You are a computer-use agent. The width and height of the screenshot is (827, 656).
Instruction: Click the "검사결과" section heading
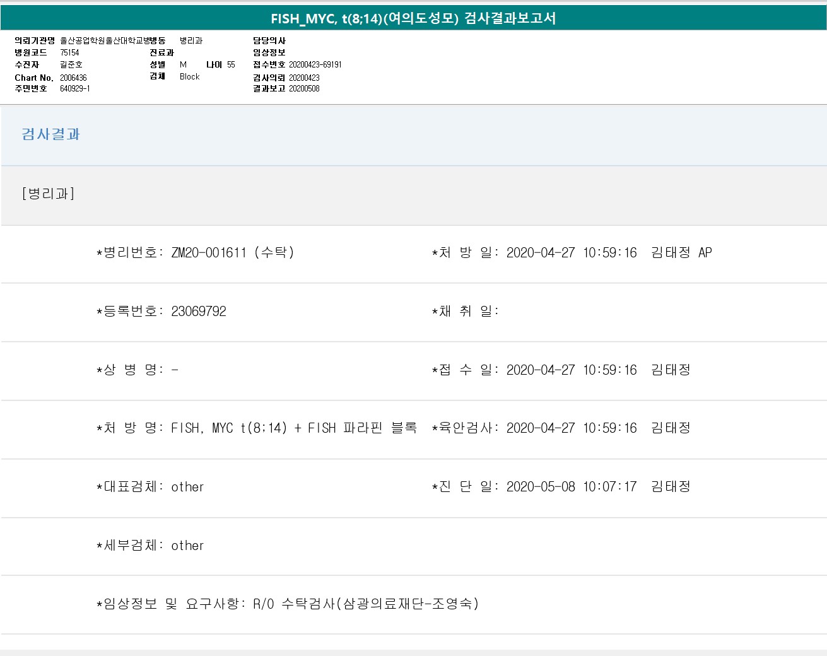click(x=51, y=134)
